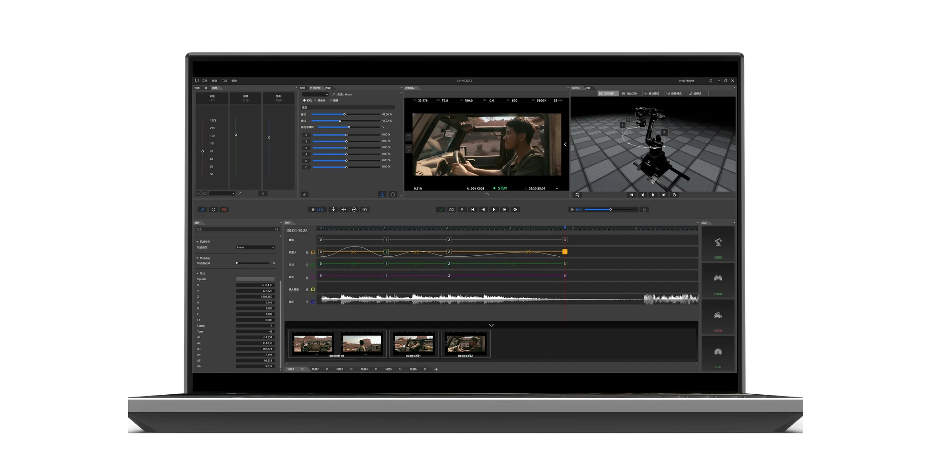
Task: Click the pin icon in the title bar
Action: [711, 81]
